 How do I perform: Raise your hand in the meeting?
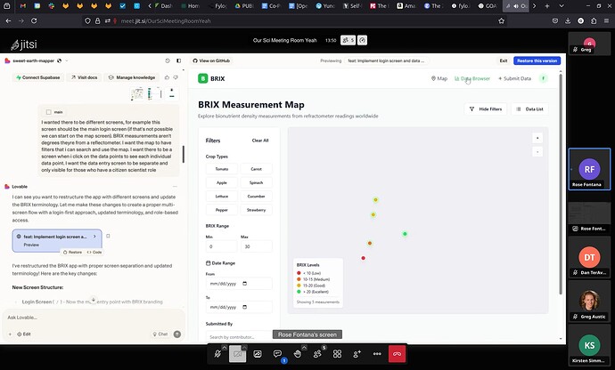[x=298, y=354]
